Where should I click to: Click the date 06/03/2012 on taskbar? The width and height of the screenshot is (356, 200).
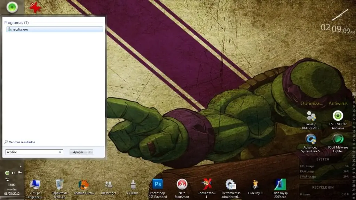[x=12, y=194]
